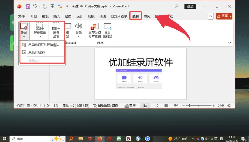Open the Windows Start menu
This screenshot has width=249, height=142.
click(5, 139)
